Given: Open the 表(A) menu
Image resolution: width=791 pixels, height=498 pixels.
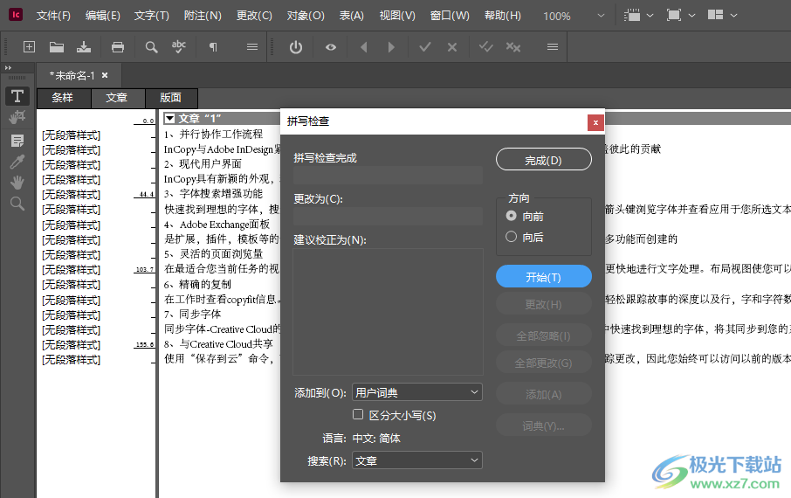Looking at the screenshot, I should [x=352, y=16].
